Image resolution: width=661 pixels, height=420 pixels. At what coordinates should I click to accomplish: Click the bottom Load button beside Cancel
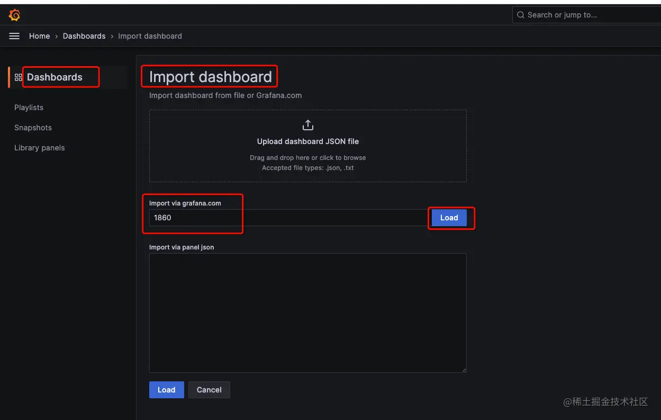click(x=166, y=390)
